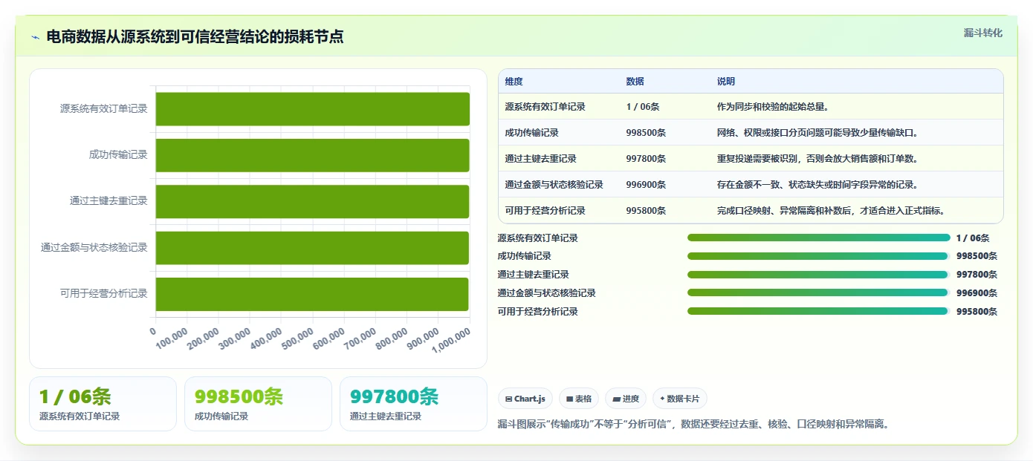Image resolution: width=1033 pixels, height=461 pixels.
Task: Click the 通过金额与状态核验记录 chart bar
Action: [312, 248]
